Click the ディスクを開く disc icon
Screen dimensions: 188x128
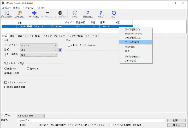tap(7, 13)
